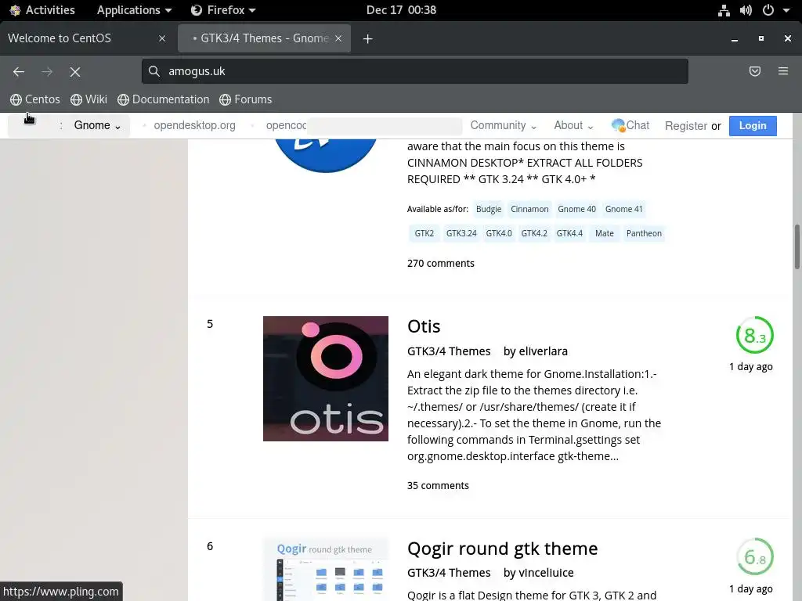Go back using the browser back arrow
Viewport: 802px width, 601px height.
pos(19,71)
